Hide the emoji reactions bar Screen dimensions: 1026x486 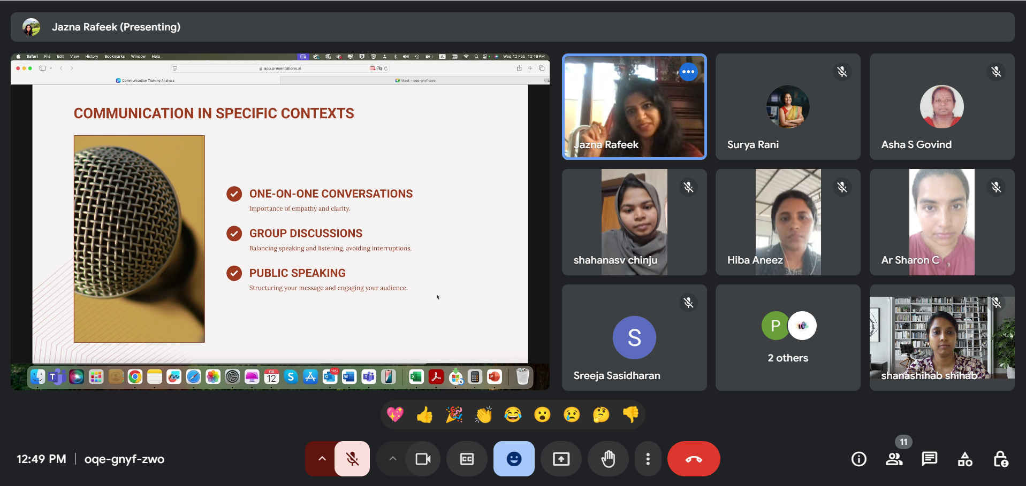tap(514, 459)
